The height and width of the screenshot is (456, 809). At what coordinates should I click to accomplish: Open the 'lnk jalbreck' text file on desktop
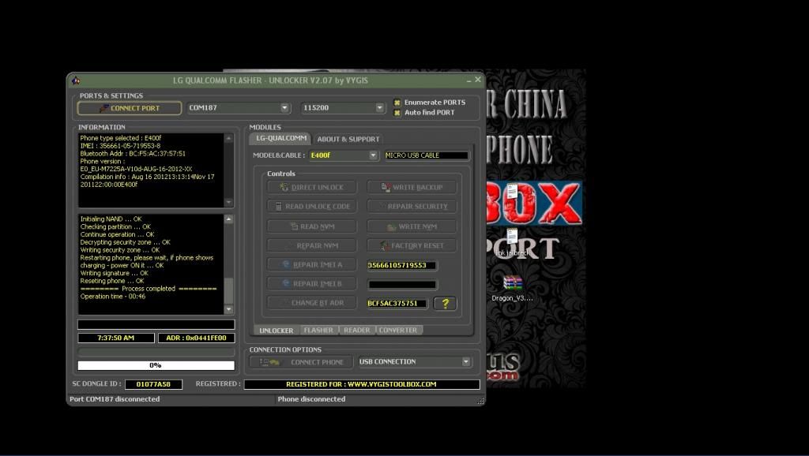coord(512,241)
